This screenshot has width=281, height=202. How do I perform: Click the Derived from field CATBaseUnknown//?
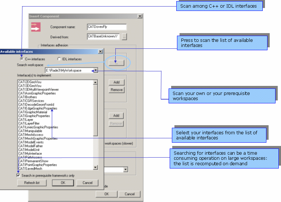click(103, 36)
